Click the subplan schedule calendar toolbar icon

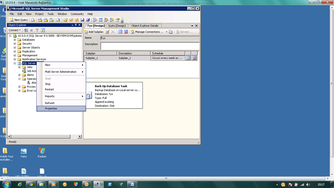pyautogui.click(x=120, y=32)
